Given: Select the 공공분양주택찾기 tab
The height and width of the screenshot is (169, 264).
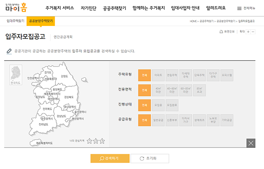Looking at the screenshot, I should (41, 21).
